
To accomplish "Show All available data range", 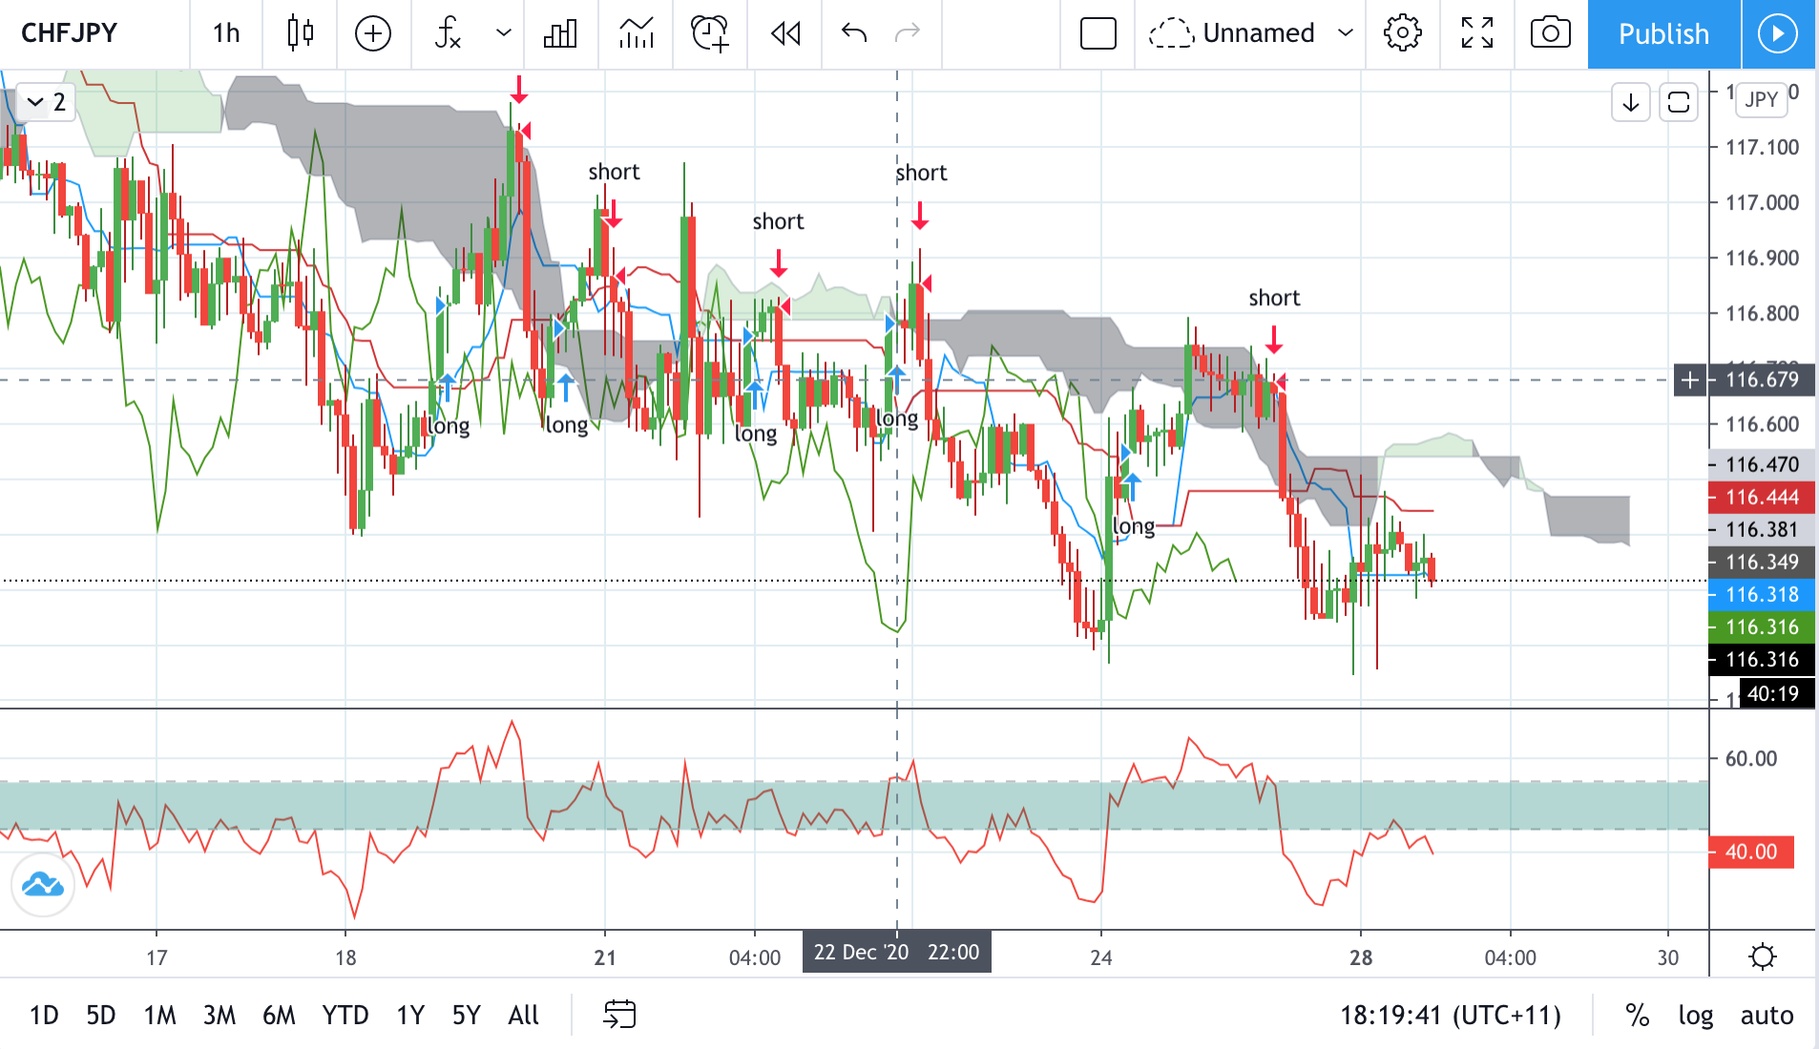I will tap(524, 1015).
